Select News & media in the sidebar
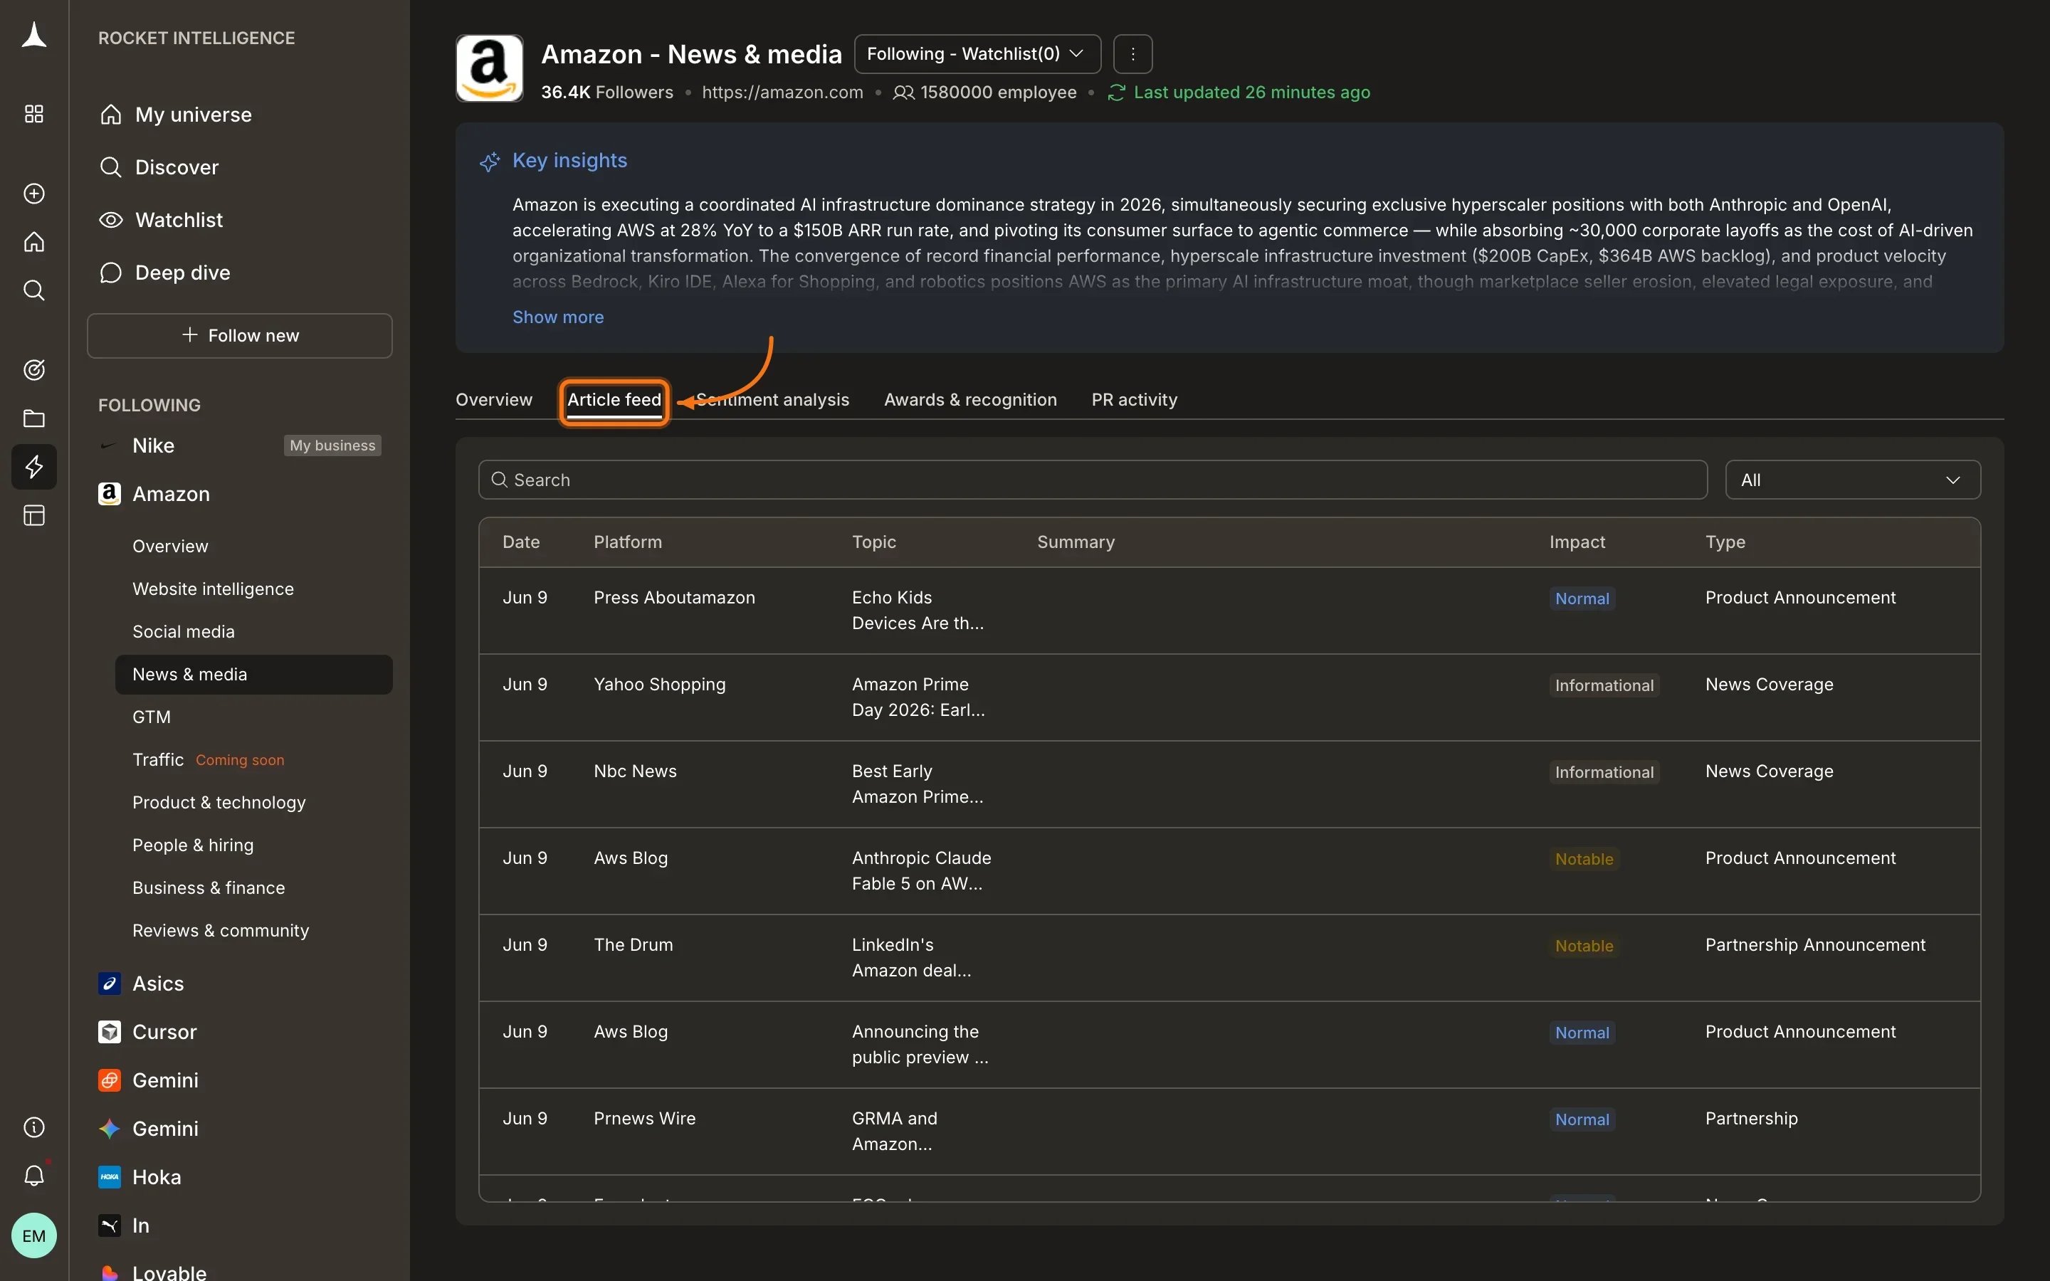This screenshot has width=2050, height=1281. point(253,675)
